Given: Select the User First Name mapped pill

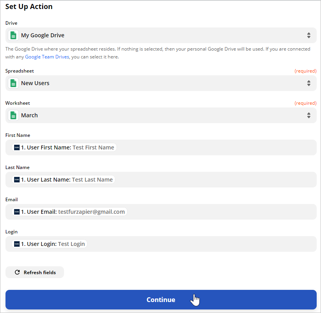Looking at the screenshot, I should pos(64,147).
